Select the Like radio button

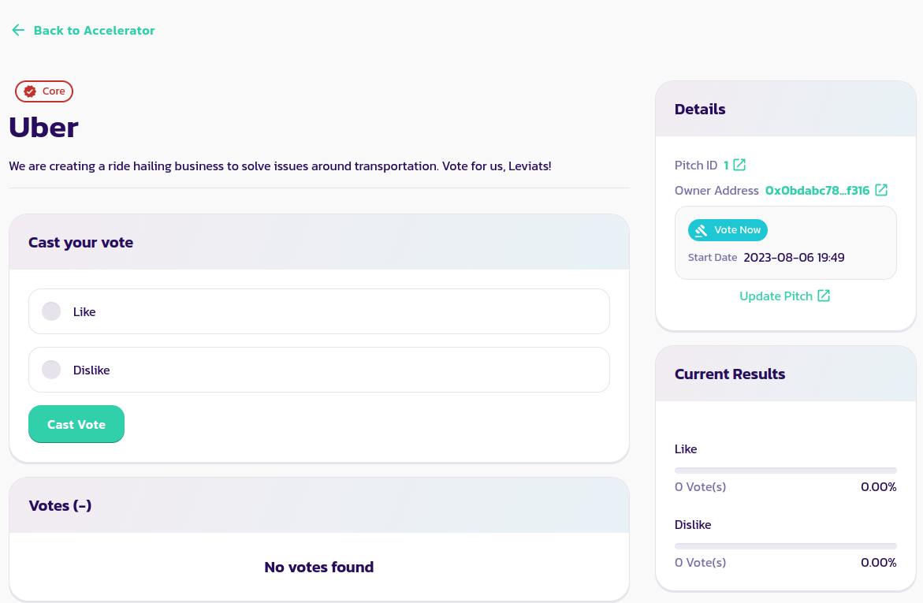coord(51,311)
